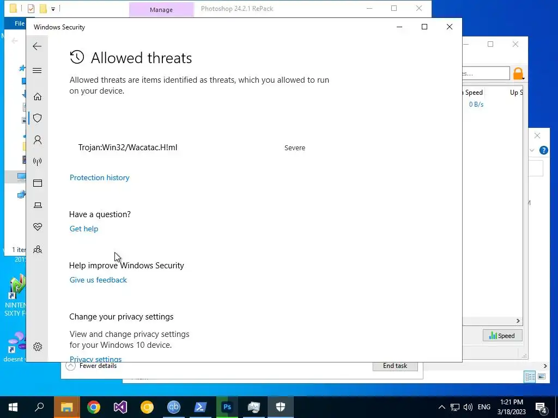Click the File Explorer quick access properties icon

[x=31, y=8]
